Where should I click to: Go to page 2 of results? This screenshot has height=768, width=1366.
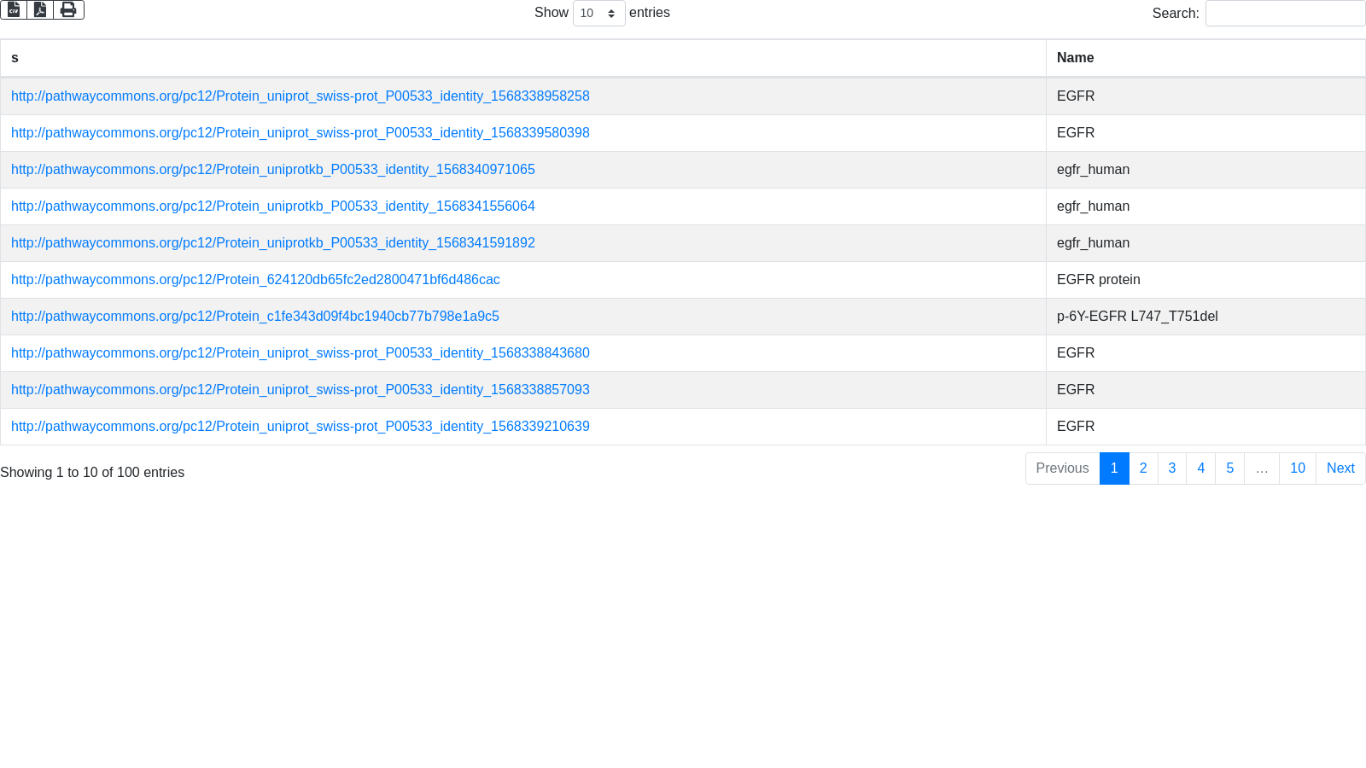click(x=1143, y=468)
